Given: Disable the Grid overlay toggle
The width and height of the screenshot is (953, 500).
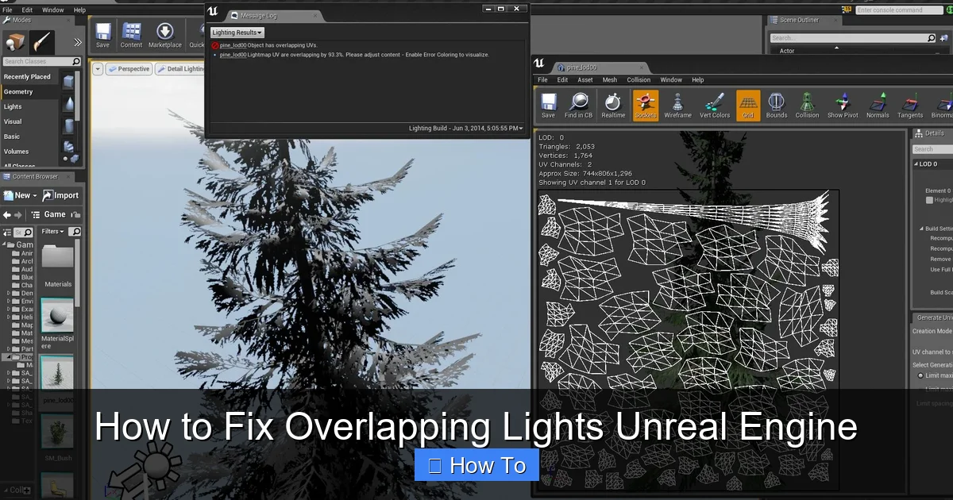Looking at the screenshot, I should 747,104.
